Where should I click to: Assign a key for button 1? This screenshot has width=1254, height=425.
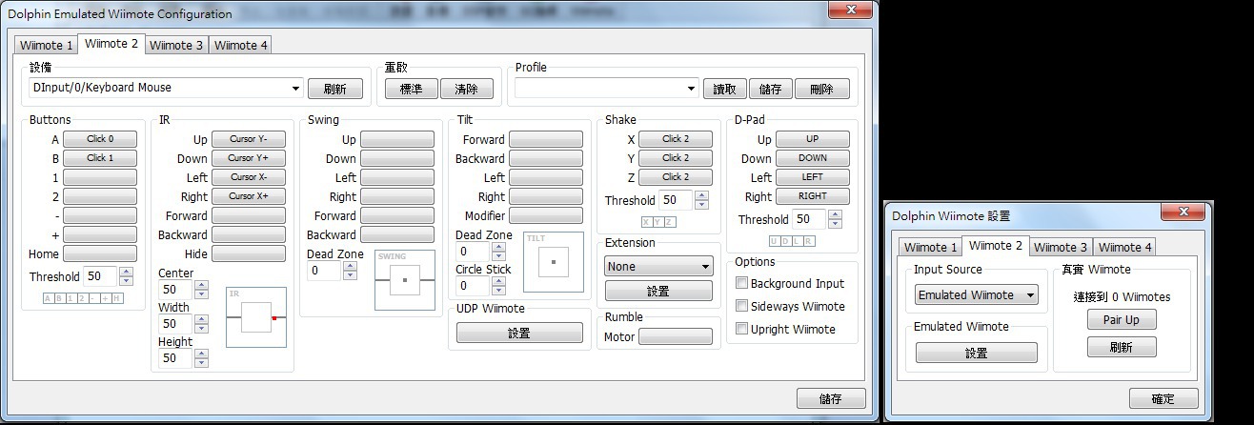pos(100,177)
